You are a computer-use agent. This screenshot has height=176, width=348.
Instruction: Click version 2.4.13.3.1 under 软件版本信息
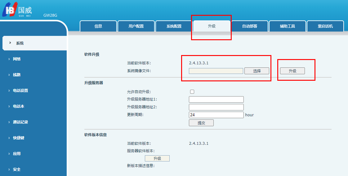coord(199,144)
